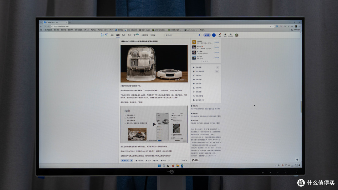Show hidden system tray icons
This screenshot has height=190, width=338.
pos(275,165)
